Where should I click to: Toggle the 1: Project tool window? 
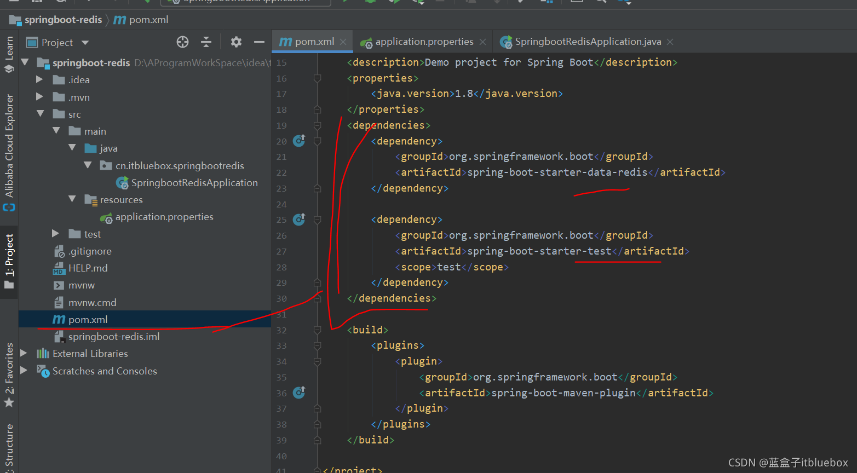tap(9, 262)
